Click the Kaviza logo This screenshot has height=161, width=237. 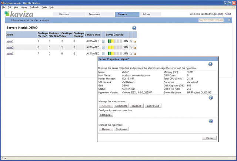[19, 14]
